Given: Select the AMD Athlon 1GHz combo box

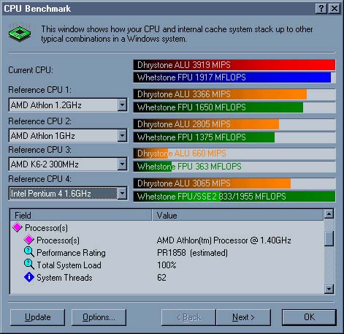Looking at the screenshot, I should (68, 135).
